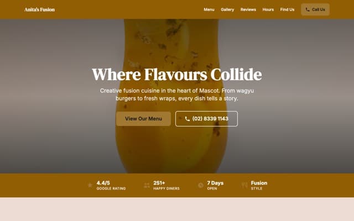Open the Menu navigation link
The image size is (354, 221).
click(209, 9)
